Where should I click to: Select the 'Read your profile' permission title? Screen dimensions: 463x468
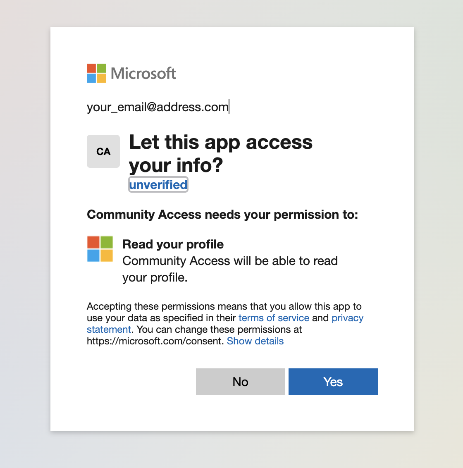point(173,244)
